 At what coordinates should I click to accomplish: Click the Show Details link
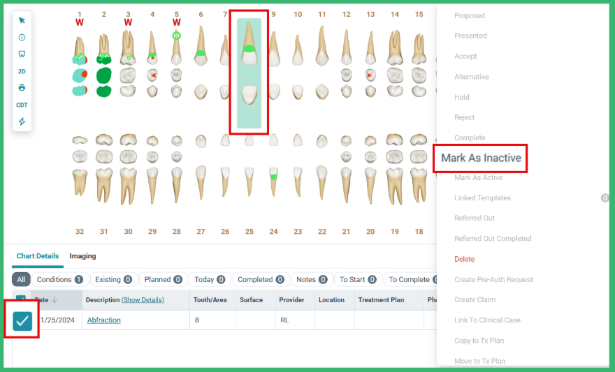143,299
